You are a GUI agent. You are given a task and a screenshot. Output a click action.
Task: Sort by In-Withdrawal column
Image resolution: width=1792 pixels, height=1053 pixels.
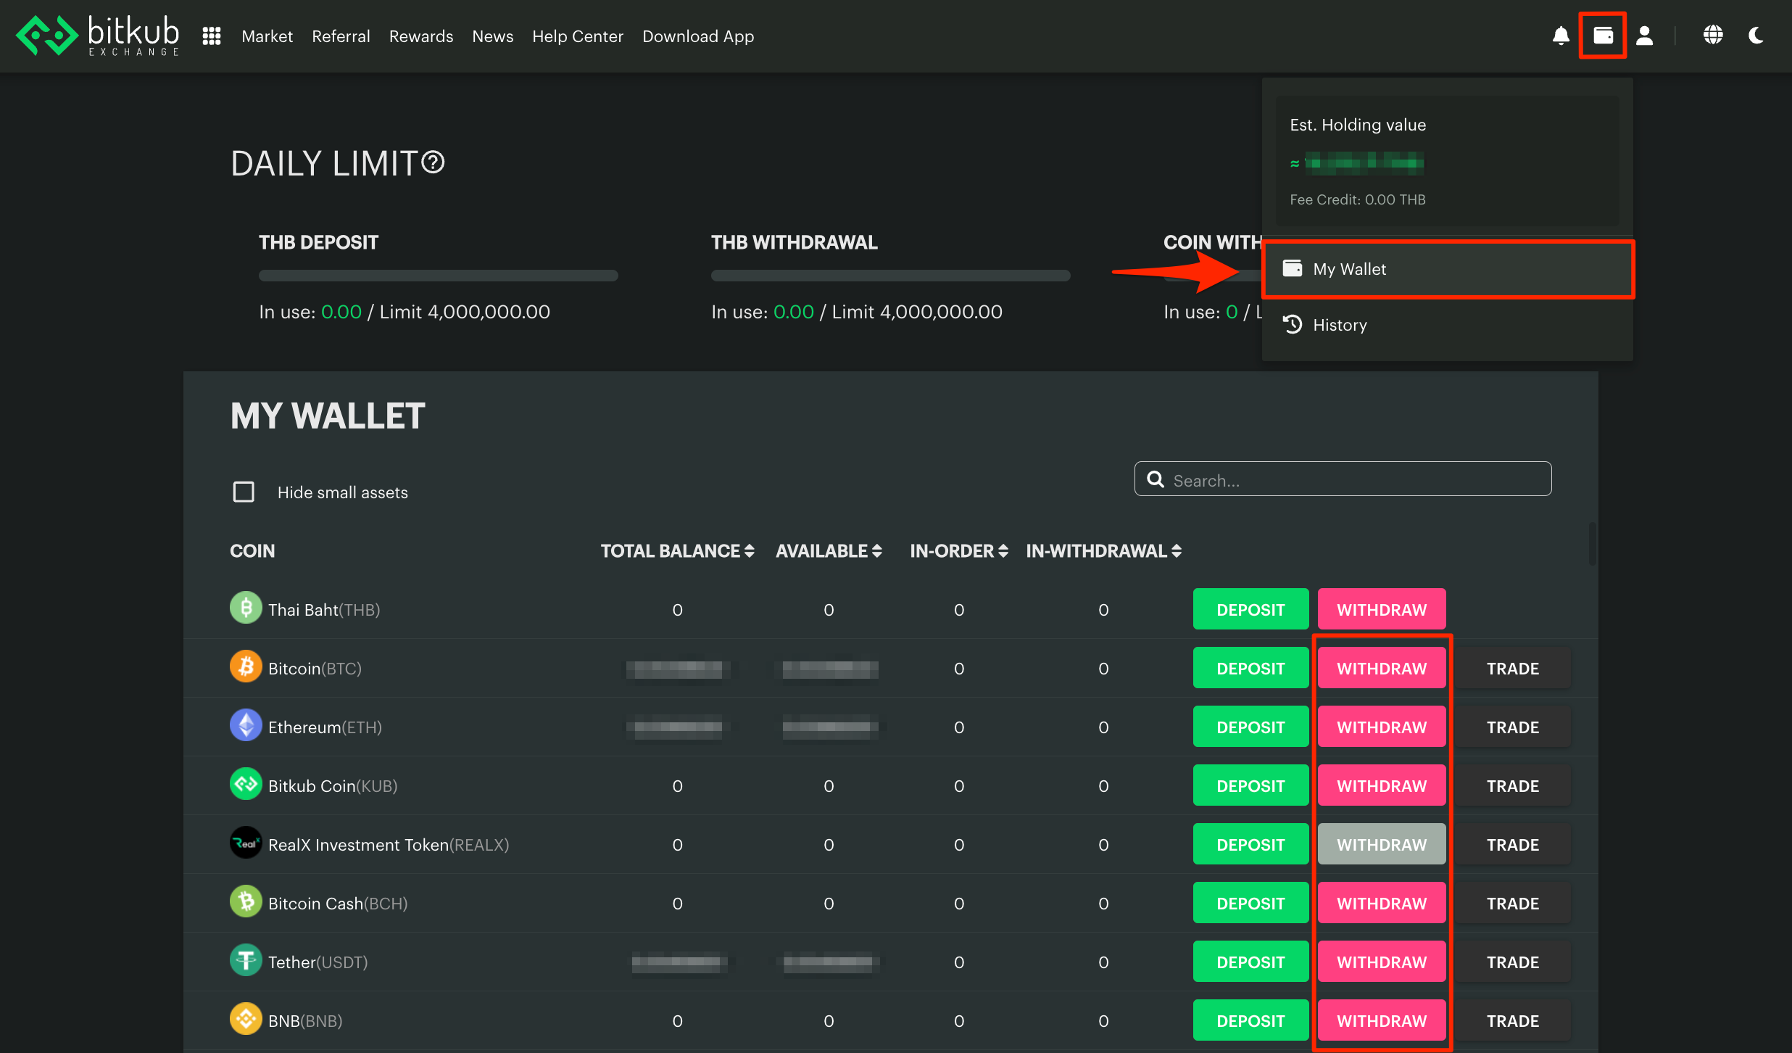[1103, 551]
